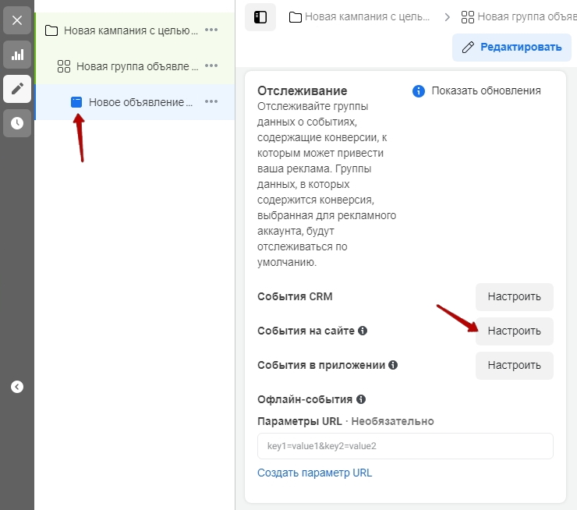Click 'Настроить' next to События CRM
Image resolution: width=577 pixels, height=510 pixels.
pos(514,296)
